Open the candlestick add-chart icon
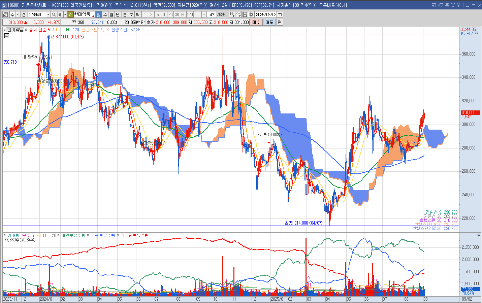482x303 pixels. 232,14
